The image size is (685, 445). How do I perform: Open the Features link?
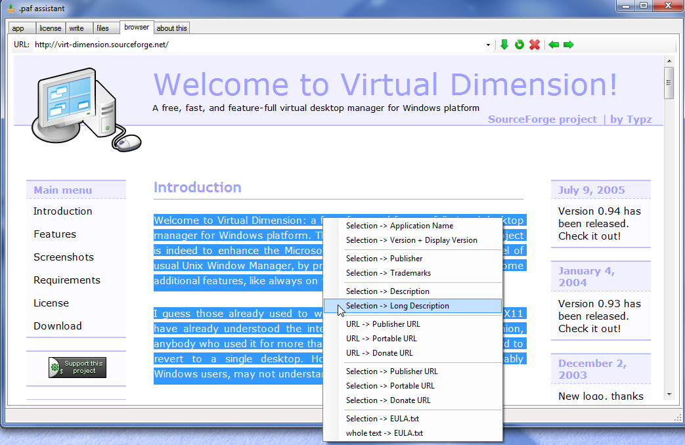(x=55, y=234)
